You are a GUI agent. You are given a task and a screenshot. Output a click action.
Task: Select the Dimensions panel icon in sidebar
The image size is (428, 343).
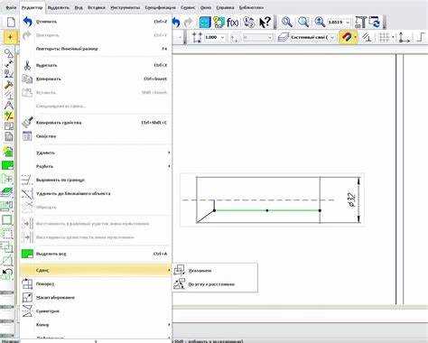8,64
